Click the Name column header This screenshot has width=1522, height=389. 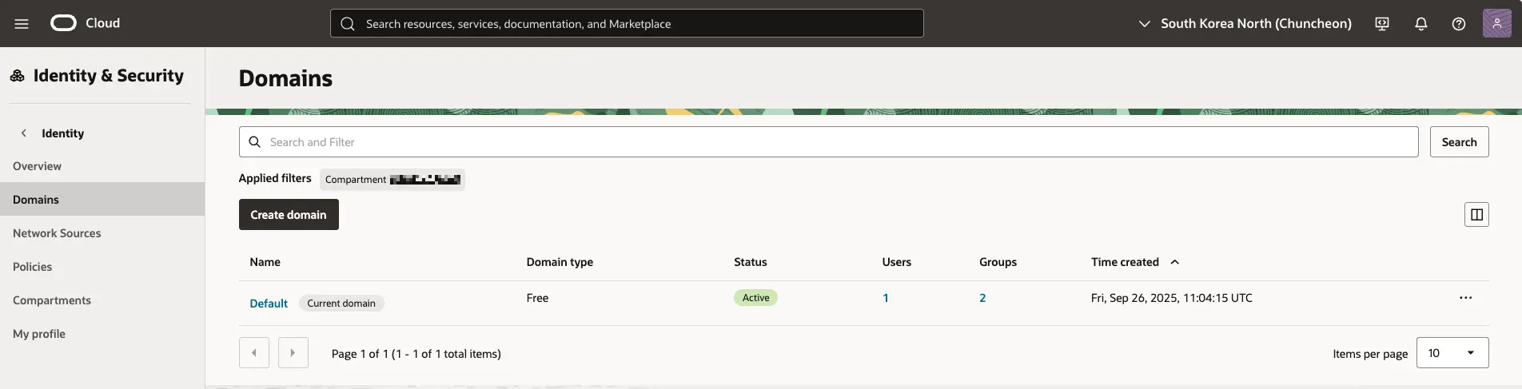[x=265, y=262]
